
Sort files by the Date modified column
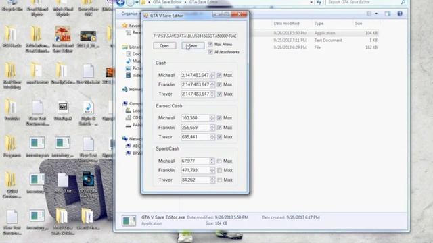tap(286, 24)
